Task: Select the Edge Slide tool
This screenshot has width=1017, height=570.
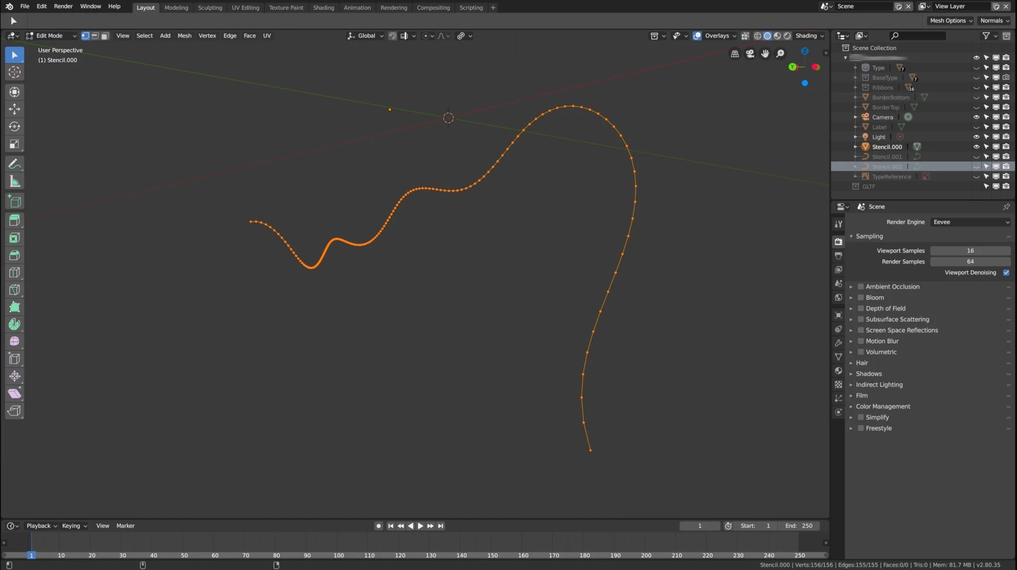Action: 14,359
